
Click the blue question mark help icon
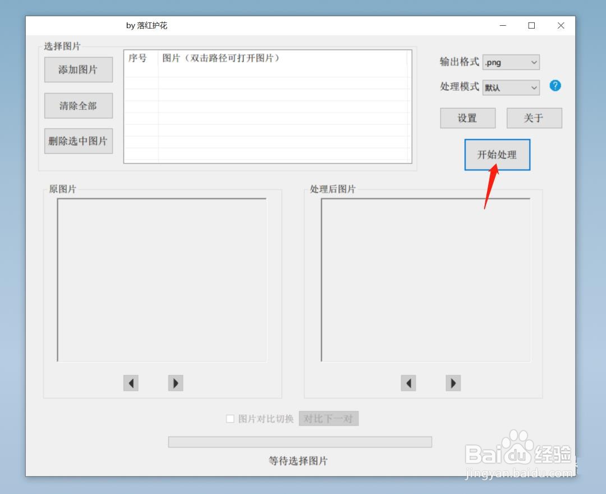click(555, 86)
